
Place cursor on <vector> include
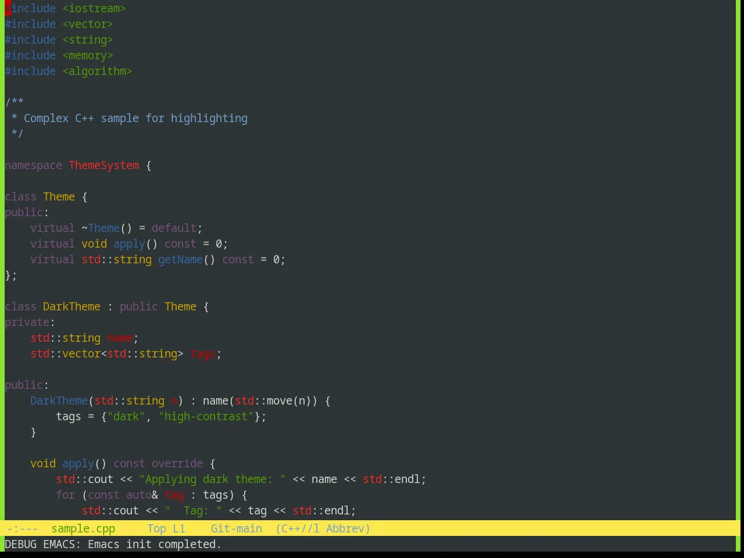point(88,24)
